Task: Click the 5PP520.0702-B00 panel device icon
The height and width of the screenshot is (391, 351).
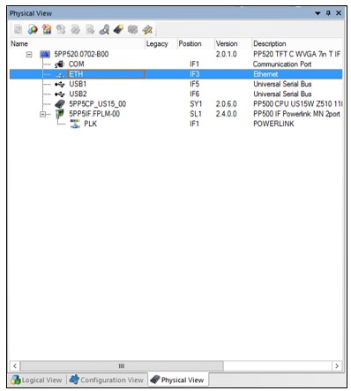Action: [45, 54]
